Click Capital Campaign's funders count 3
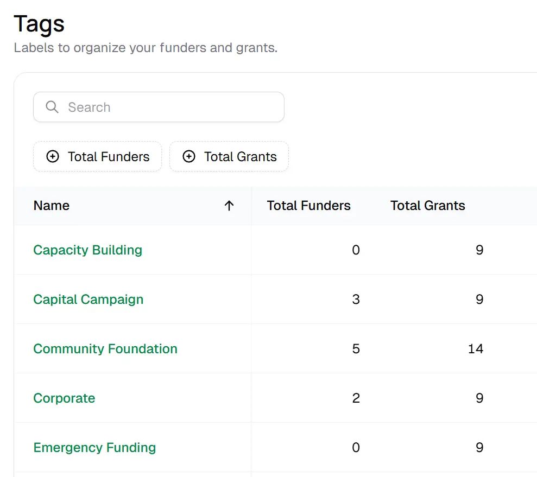 click(x=356, y=300)
